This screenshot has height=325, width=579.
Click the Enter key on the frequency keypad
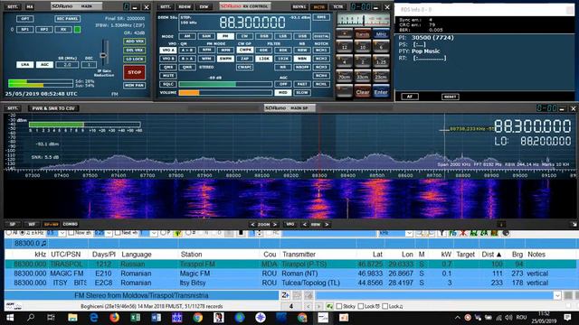381,92
